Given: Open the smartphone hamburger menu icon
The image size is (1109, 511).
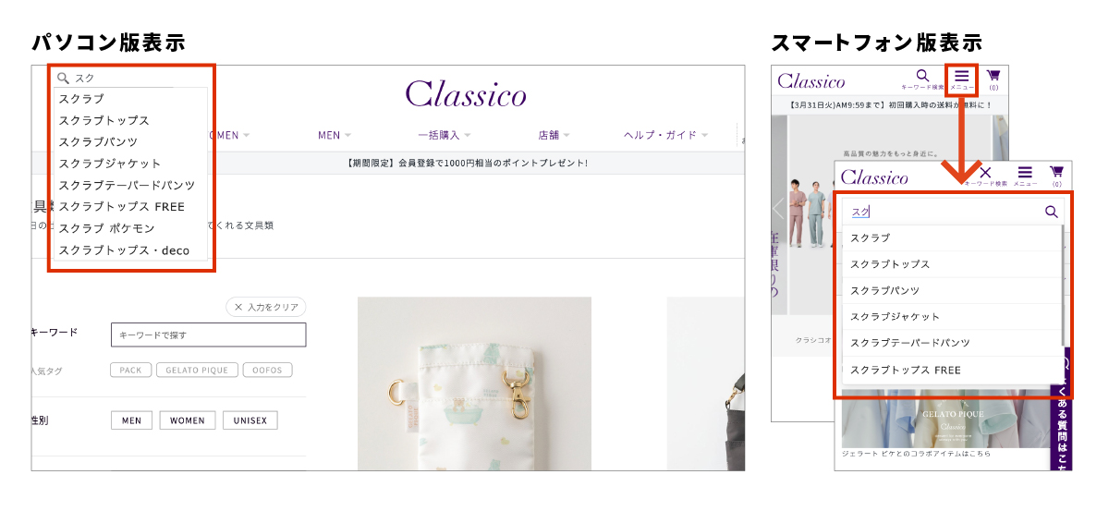Looking at the screenshot, I should pyautogui.click(x=962, y=76).
